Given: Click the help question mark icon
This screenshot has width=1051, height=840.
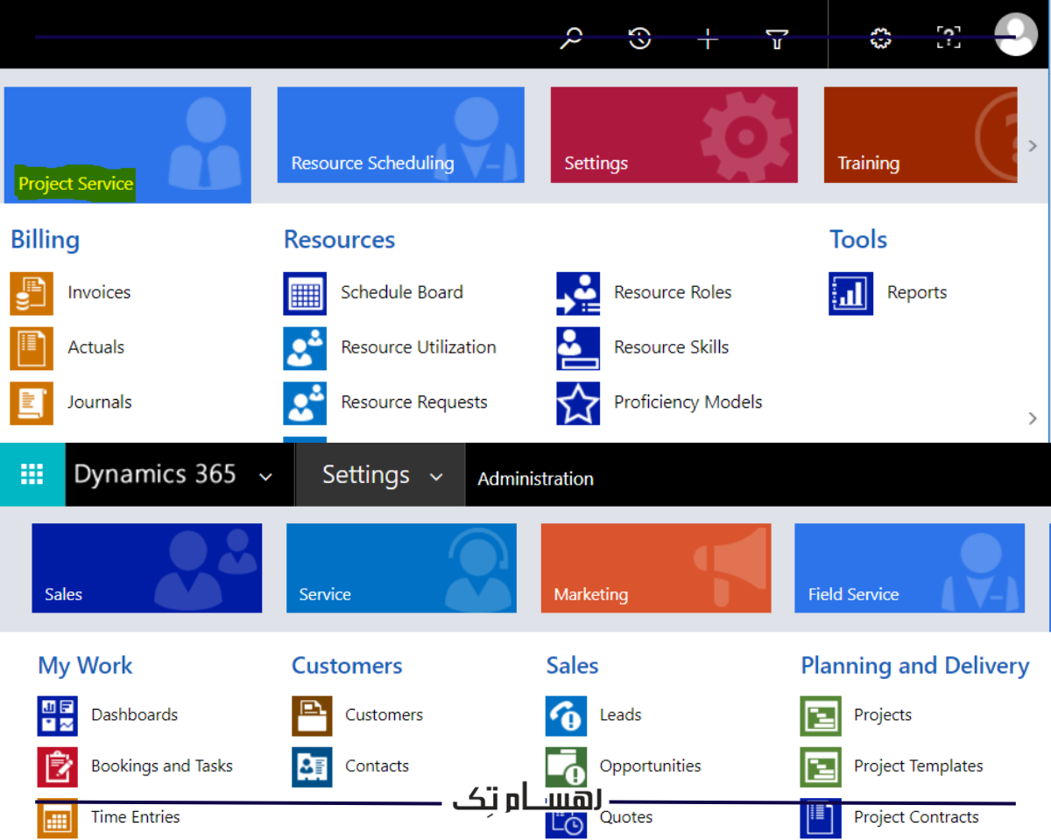Looking at the screenshot, I should point(949,38).
